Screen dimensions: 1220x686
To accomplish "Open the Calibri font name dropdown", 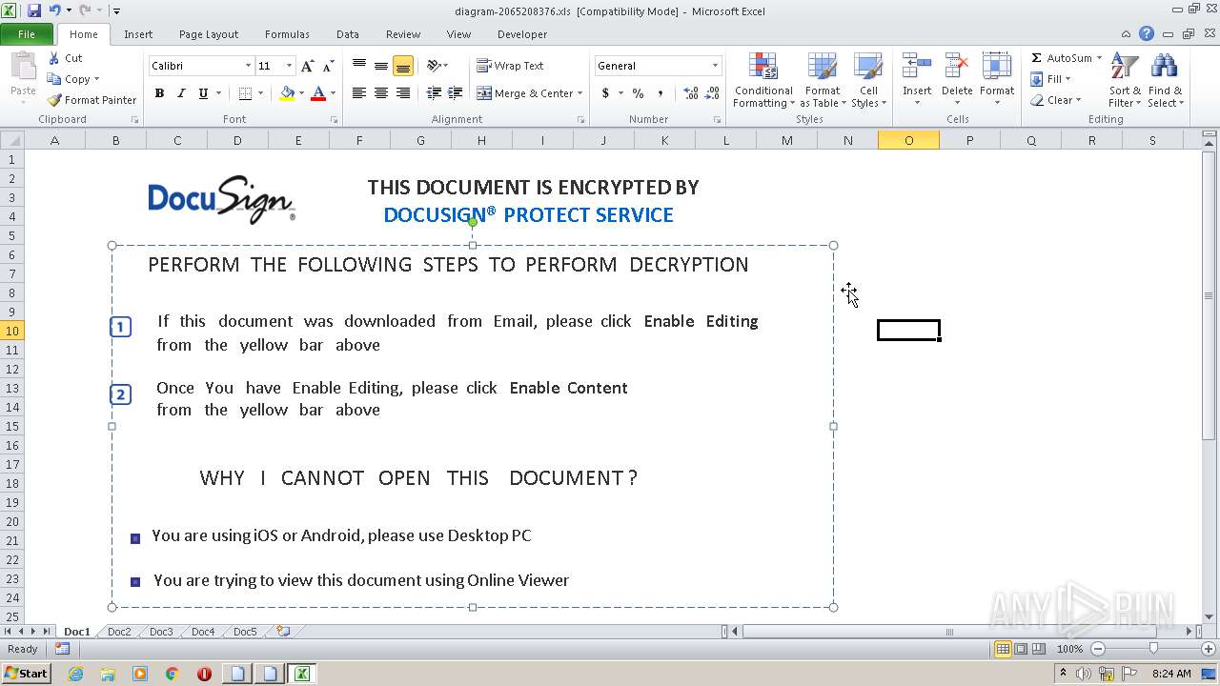I will point(248,66).
